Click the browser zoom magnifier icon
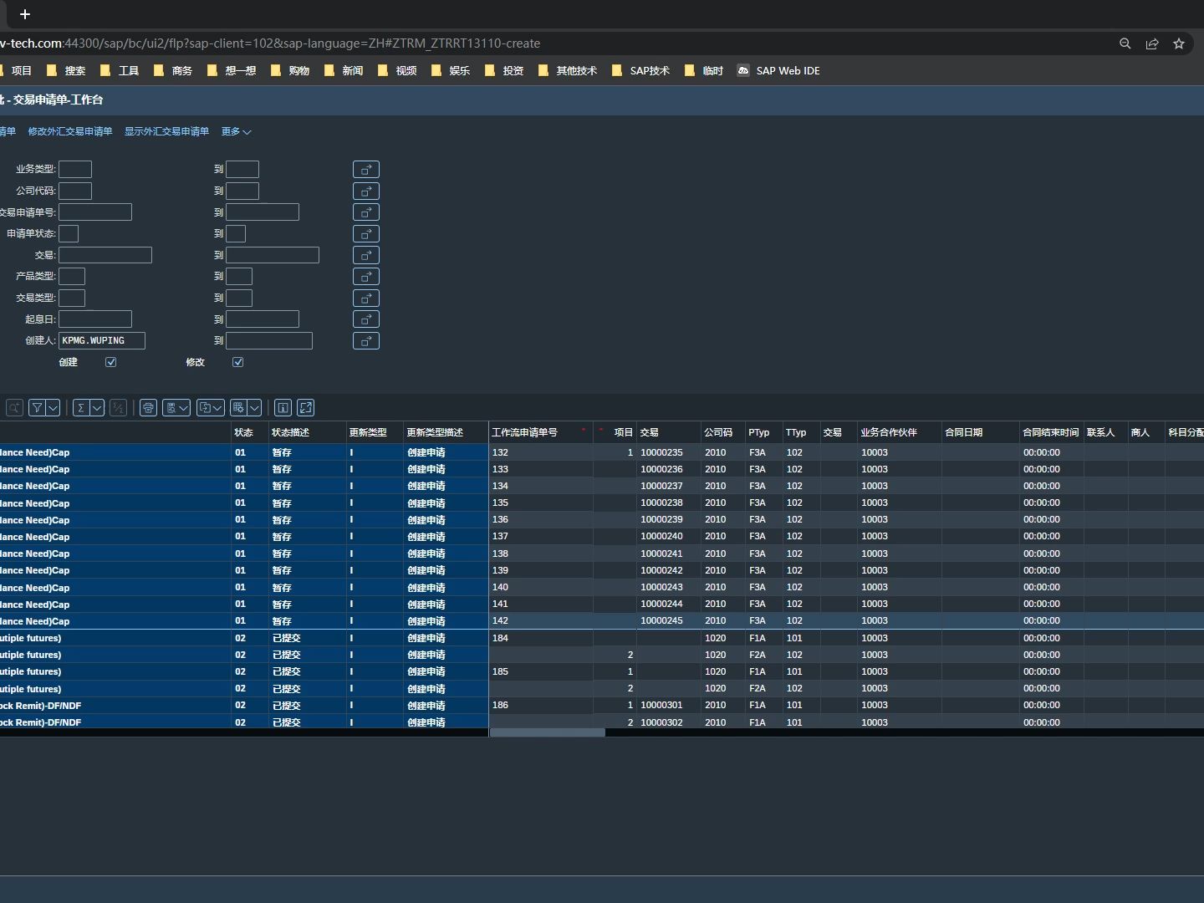Screen dimensions: 1204x903 (1125, 43)
